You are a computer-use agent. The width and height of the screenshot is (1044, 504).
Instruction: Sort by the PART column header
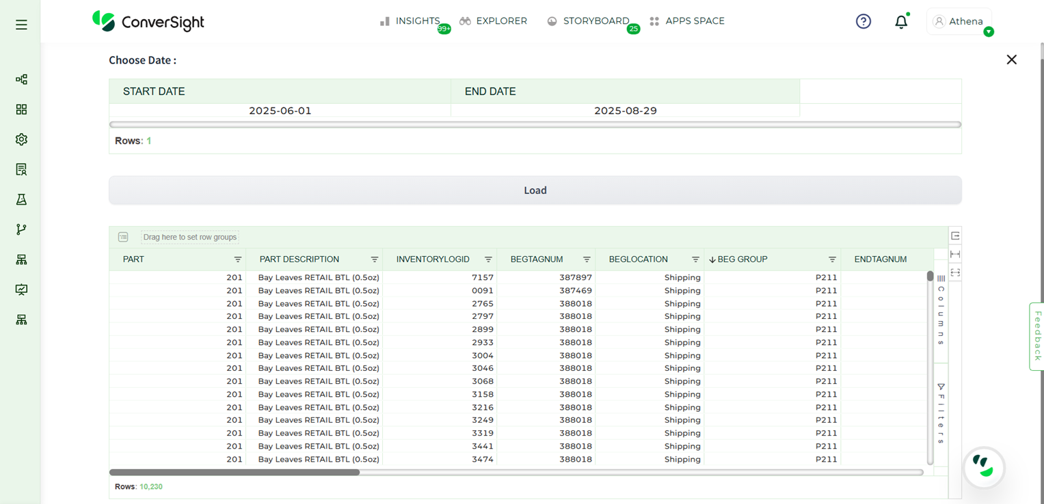133,260
